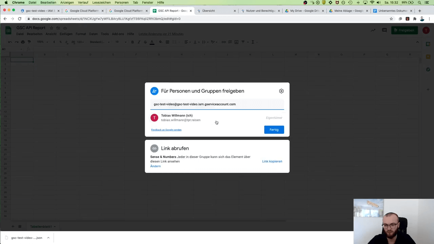The image size is (434, 244).
Task: Switch to the Meine Ablage Google Drive tab
Action: pos(348,11)
